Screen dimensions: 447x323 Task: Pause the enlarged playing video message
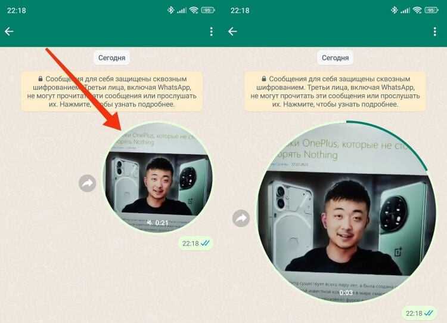point(347,212)
